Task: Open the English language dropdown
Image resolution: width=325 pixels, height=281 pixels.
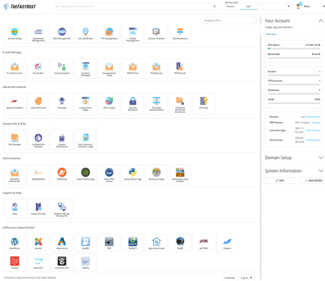Action: (x=246, y=278)
